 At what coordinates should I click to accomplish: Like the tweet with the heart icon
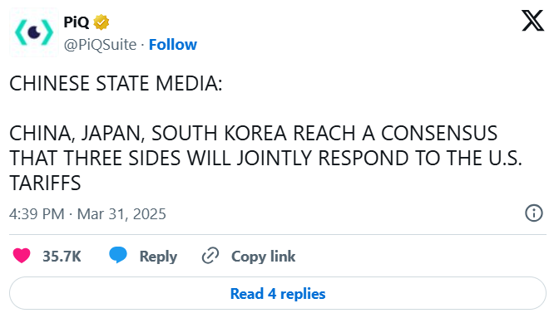(22, 256)
